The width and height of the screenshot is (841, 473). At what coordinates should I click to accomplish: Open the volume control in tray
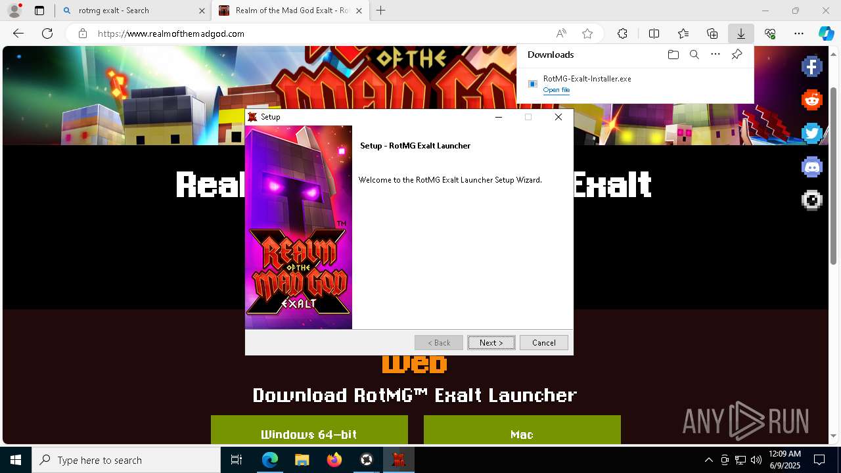tap(756, 460)
